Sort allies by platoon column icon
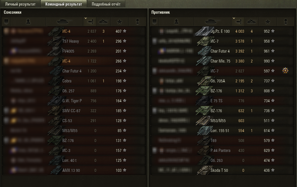Image resolution: width=297 pixels, height=187 pixels. [x=6, y=22]
